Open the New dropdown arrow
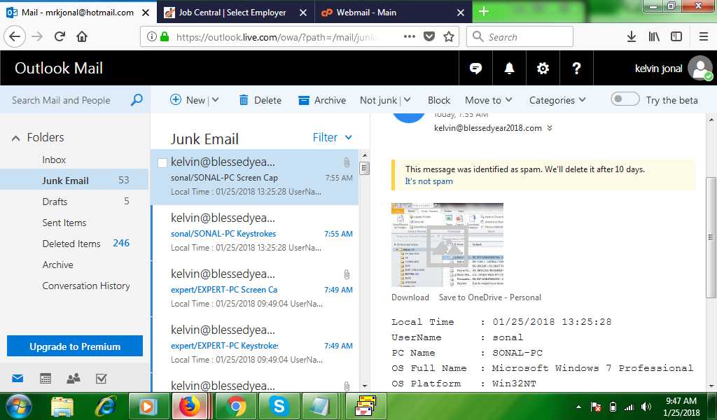The height and width of the screenshot is (420, 717). (x=216, y=99)
